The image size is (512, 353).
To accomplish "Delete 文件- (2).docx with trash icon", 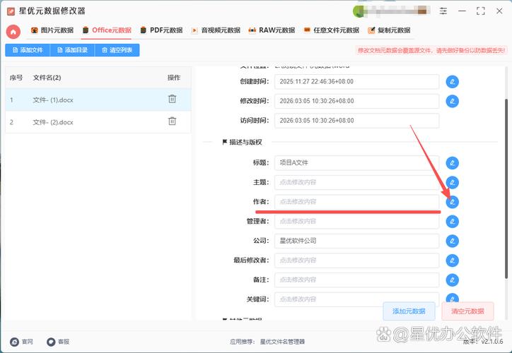I will (x=172, y=121).
